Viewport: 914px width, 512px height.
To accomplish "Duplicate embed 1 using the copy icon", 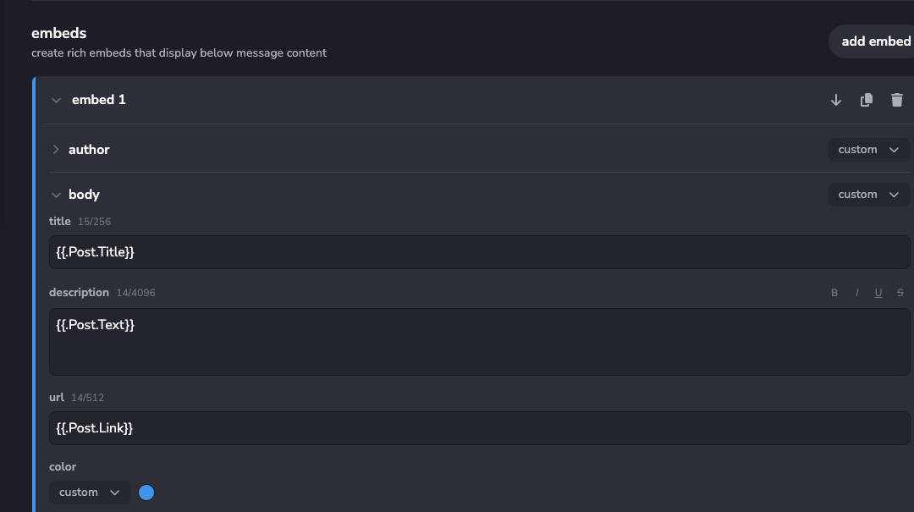I will pos(867,100).
